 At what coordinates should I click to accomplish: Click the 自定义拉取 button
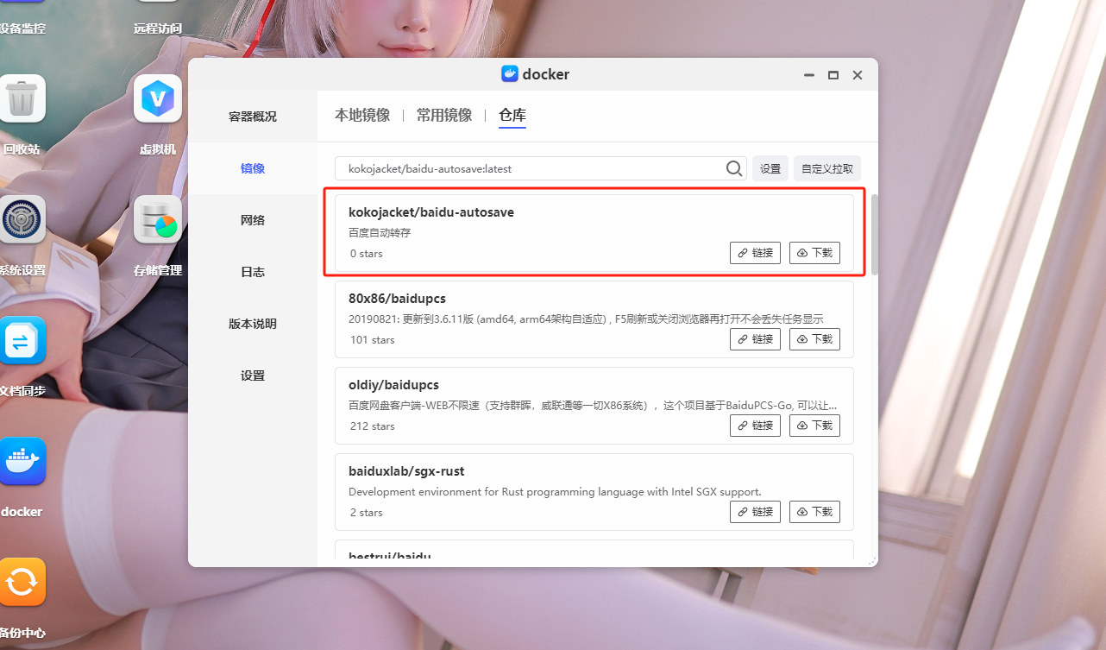pos(827,168)
